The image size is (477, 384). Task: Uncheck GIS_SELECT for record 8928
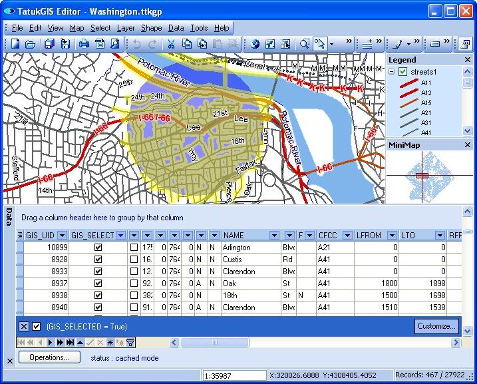click(98, 260)
